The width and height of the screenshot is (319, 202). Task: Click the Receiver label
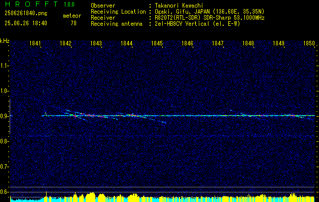103,18
